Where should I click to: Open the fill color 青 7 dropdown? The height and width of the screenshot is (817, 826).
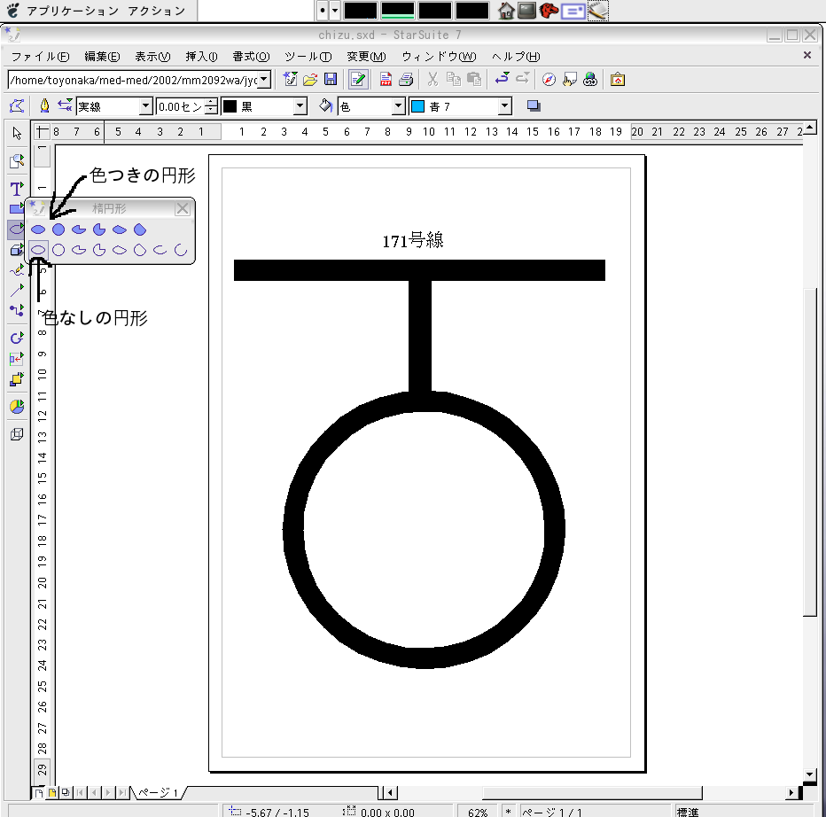pyautogui.click(x=505, y=106)
